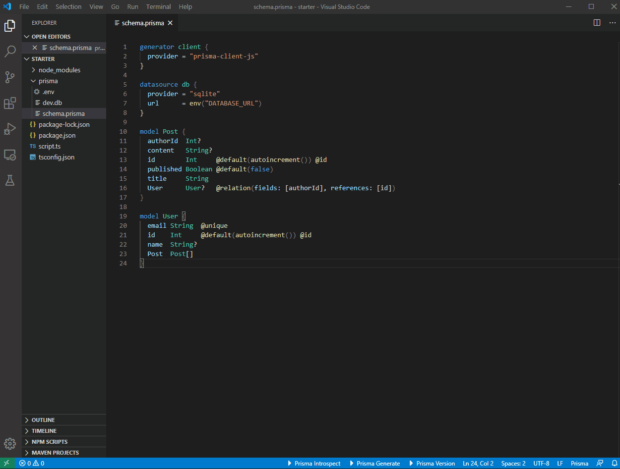This screenshot has height=469, width=620.
Task: Open notifications bell in status bar
Action: pyautogui.click(x=614, y=464)
